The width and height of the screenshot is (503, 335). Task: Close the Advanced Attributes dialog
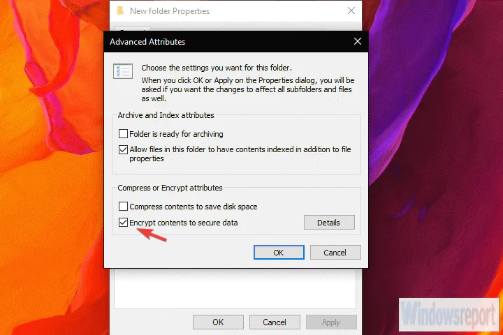coord(358,41)
